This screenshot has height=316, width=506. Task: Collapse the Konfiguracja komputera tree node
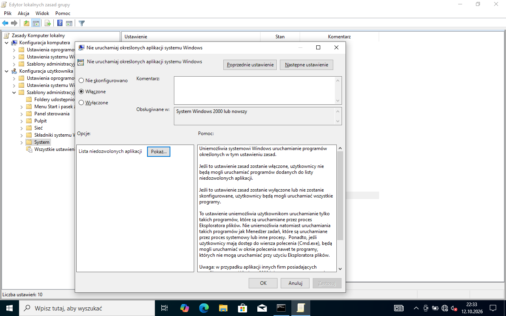(7, 43)
